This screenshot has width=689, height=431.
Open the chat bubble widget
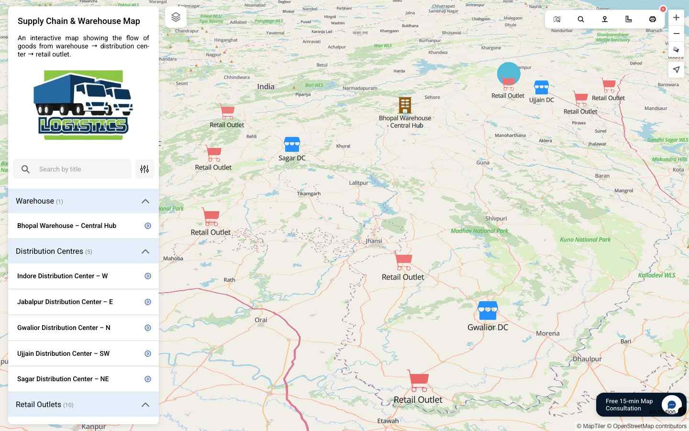tap(672, 405)
